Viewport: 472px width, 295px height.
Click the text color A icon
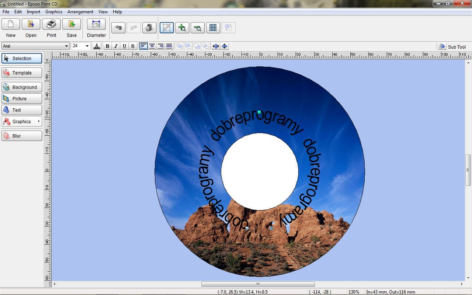click(x=97, y=46)
